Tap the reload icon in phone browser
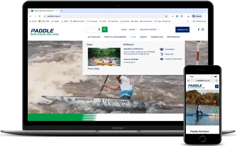This screenshot has height=146, width=236. pyautogui.click(x=217, y=81)
